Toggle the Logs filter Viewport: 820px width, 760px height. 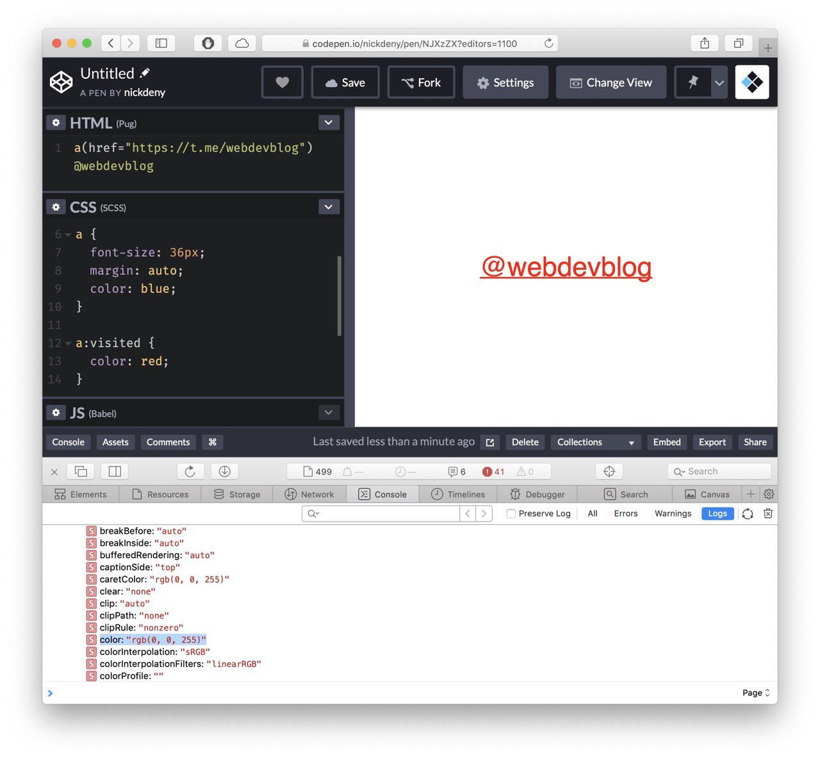click(x=717, y=513)
